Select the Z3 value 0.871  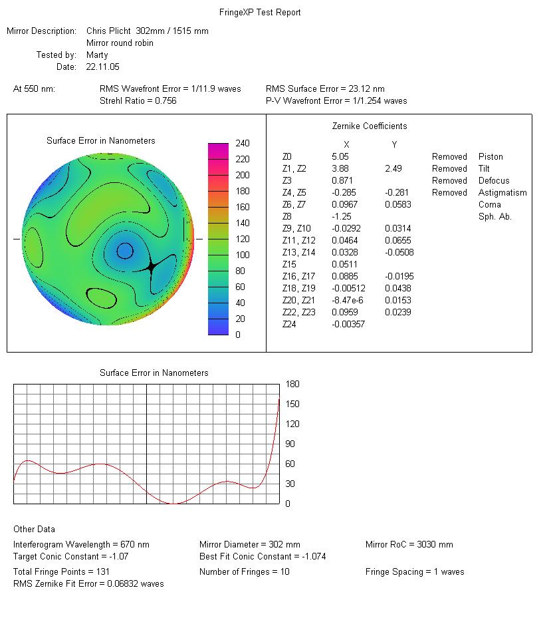[342, 180]
